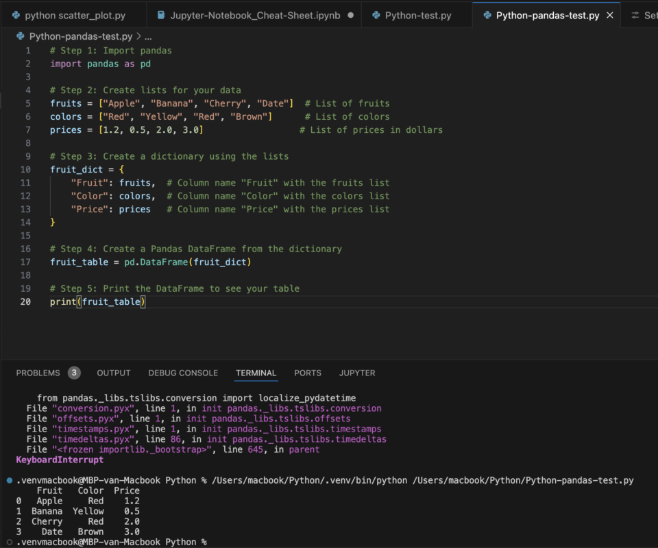658x548 pixels.
Task: Open the JUPYTER panel tab
Action: (x=357, y=373)
